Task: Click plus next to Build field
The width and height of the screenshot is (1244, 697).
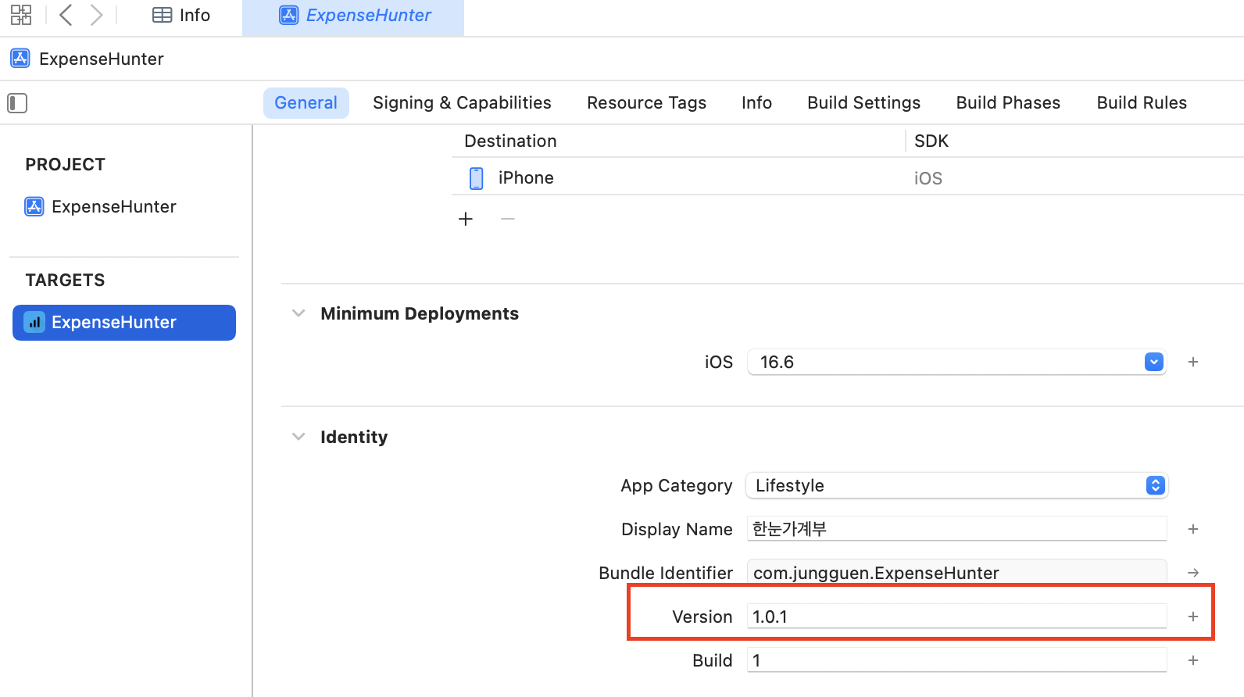Action: [1193, 660]
